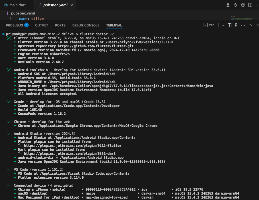This screenshot has height=200, width=259.
Task: Click the 'Android Studio (version 2024.3)' heading
Action: click(x=45, y=134)
